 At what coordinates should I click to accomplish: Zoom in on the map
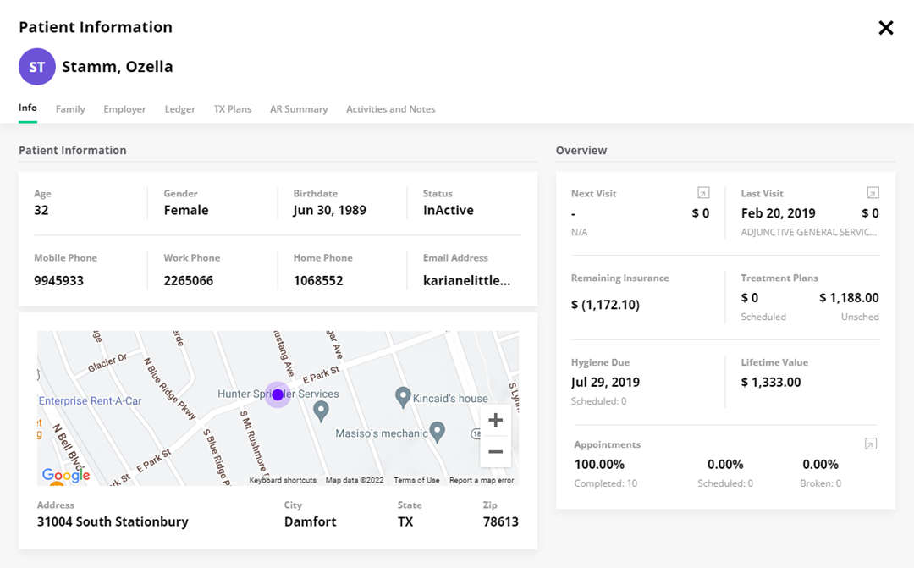(x=496, y=421)
